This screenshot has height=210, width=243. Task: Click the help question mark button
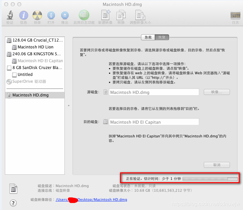pos(13,203)
